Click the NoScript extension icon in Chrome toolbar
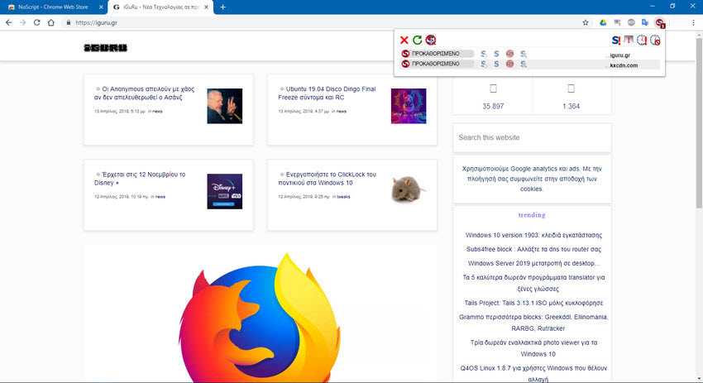Image resolution: width=703 pixels, height=383 pixels. coord(659,23)
